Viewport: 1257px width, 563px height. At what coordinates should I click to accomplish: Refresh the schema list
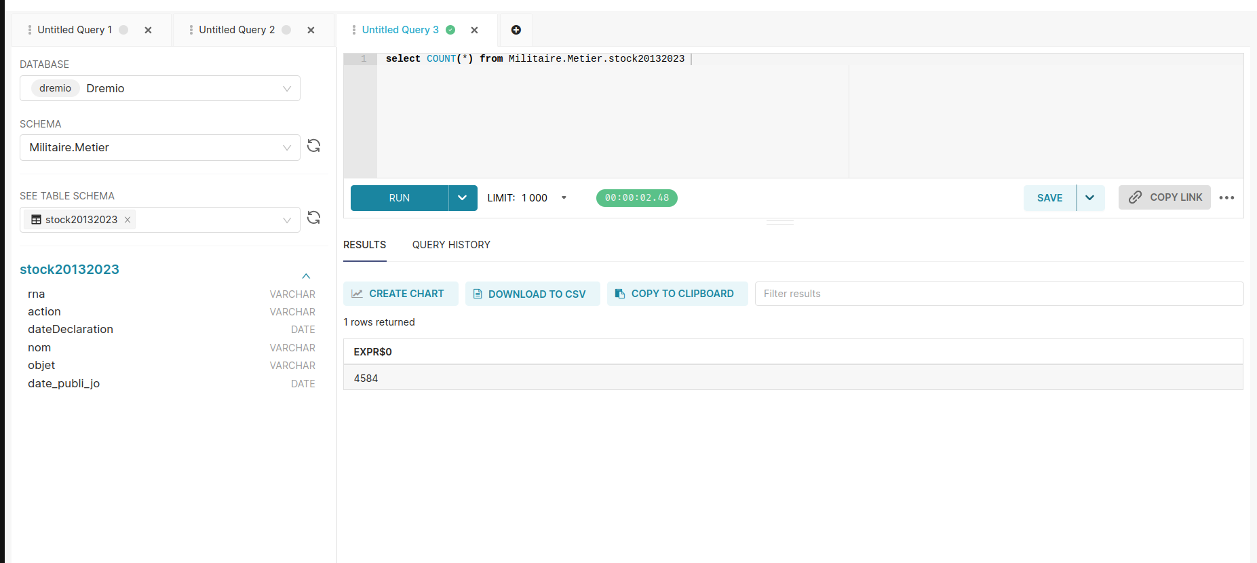313,146
